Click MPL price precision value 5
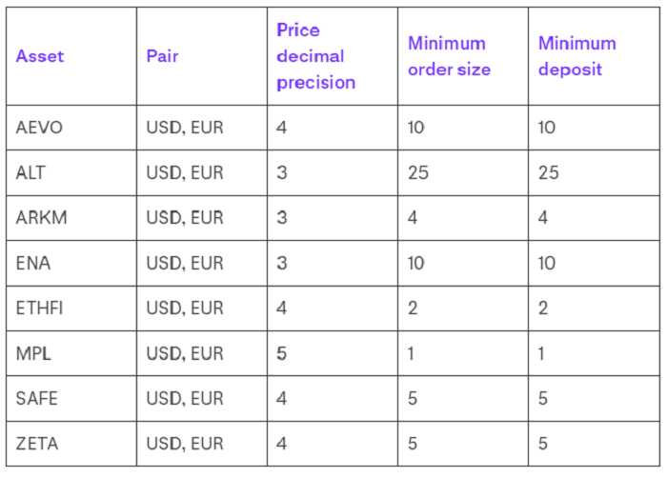 [x=281, y=353]
